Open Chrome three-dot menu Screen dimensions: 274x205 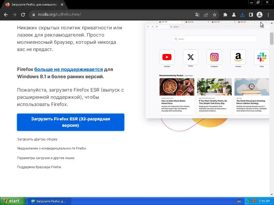click(x=268, y=15)
